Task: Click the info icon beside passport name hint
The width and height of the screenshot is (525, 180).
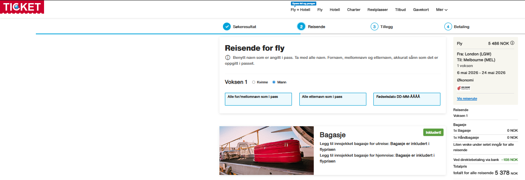Action: tap(228, 58)
